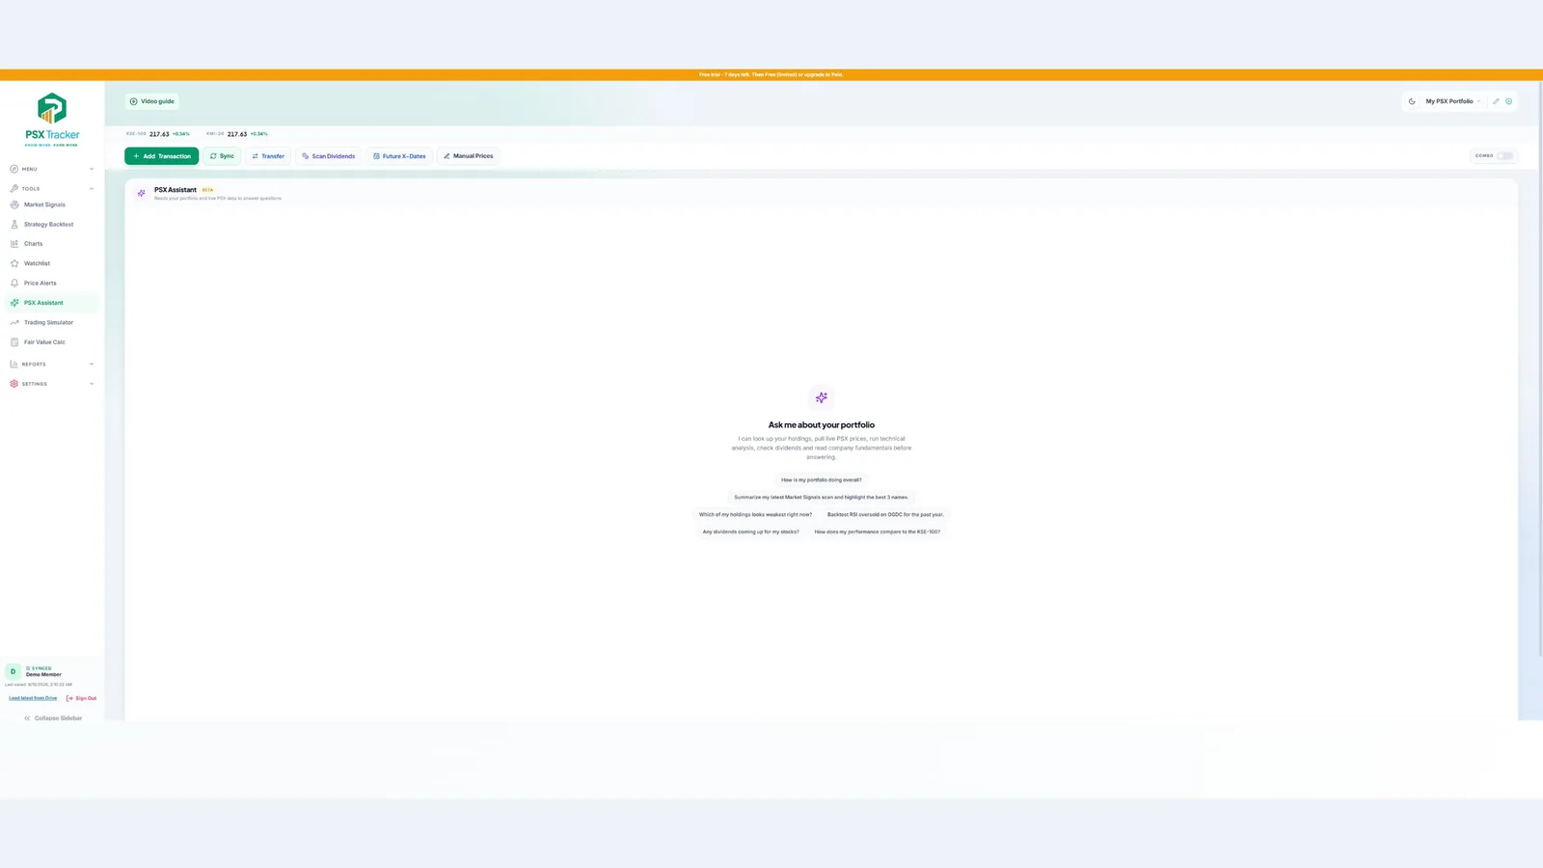Click the Last saved timestamp
Screen dimensions: 1543x868
click(39, 685)
